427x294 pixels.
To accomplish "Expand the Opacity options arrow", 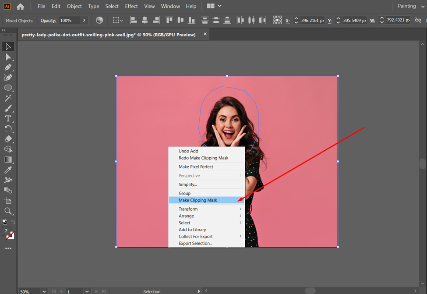I will point(84,21).
